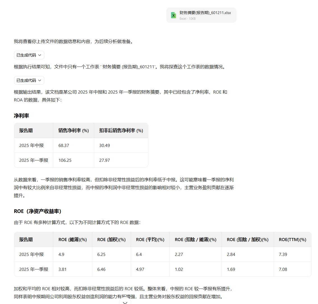The width and height of the screenshot is (318, 304).
Task: Click the Excel · 10KB file size label
Action: point(187,19)
